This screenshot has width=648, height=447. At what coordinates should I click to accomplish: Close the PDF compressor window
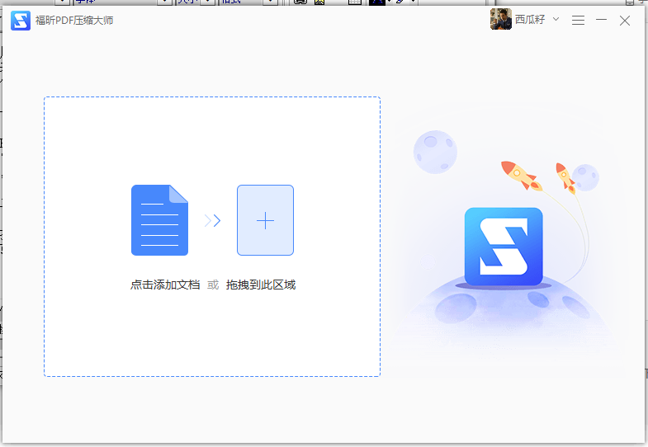coord(625,21)
